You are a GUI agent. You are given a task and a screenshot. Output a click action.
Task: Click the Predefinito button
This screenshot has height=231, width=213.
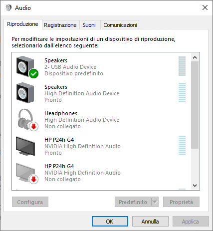(133, 202)
